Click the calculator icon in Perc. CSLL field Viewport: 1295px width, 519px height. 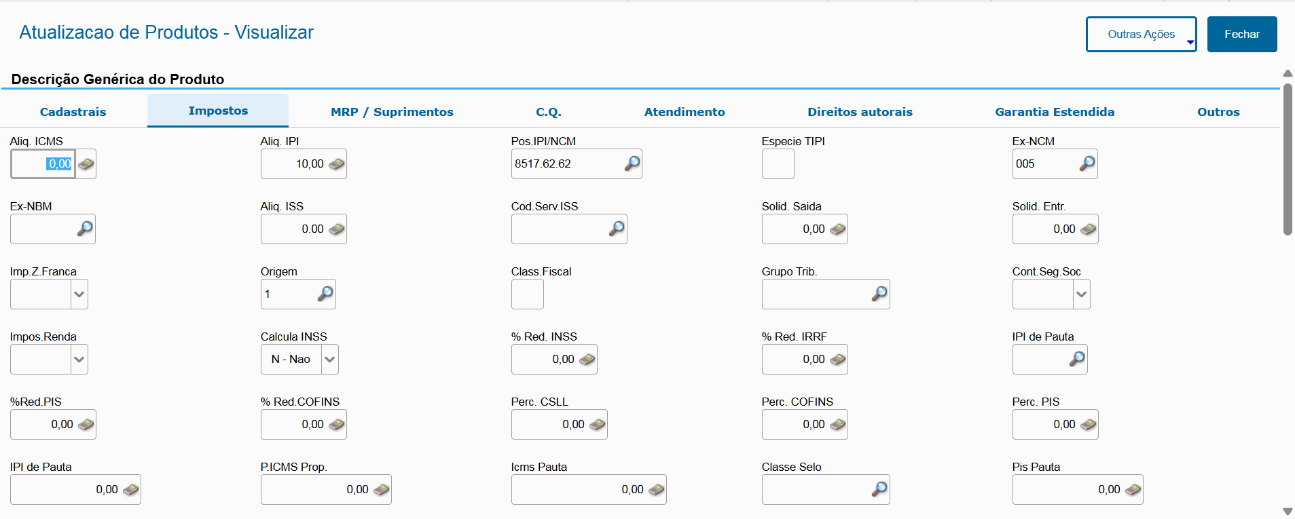pyautogui.click(x=597, y=425)
